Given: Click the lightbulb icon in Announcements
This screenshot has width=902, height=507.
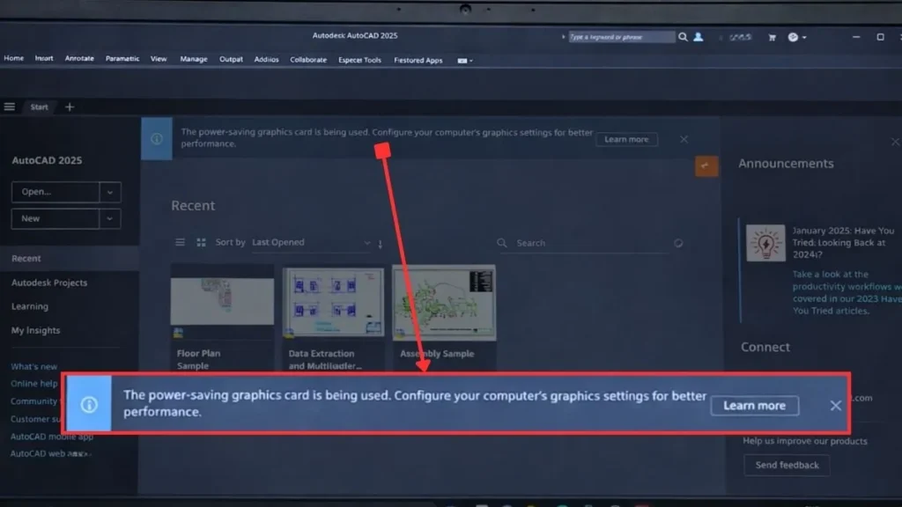Looking at the screenshot, I should 765,244.
